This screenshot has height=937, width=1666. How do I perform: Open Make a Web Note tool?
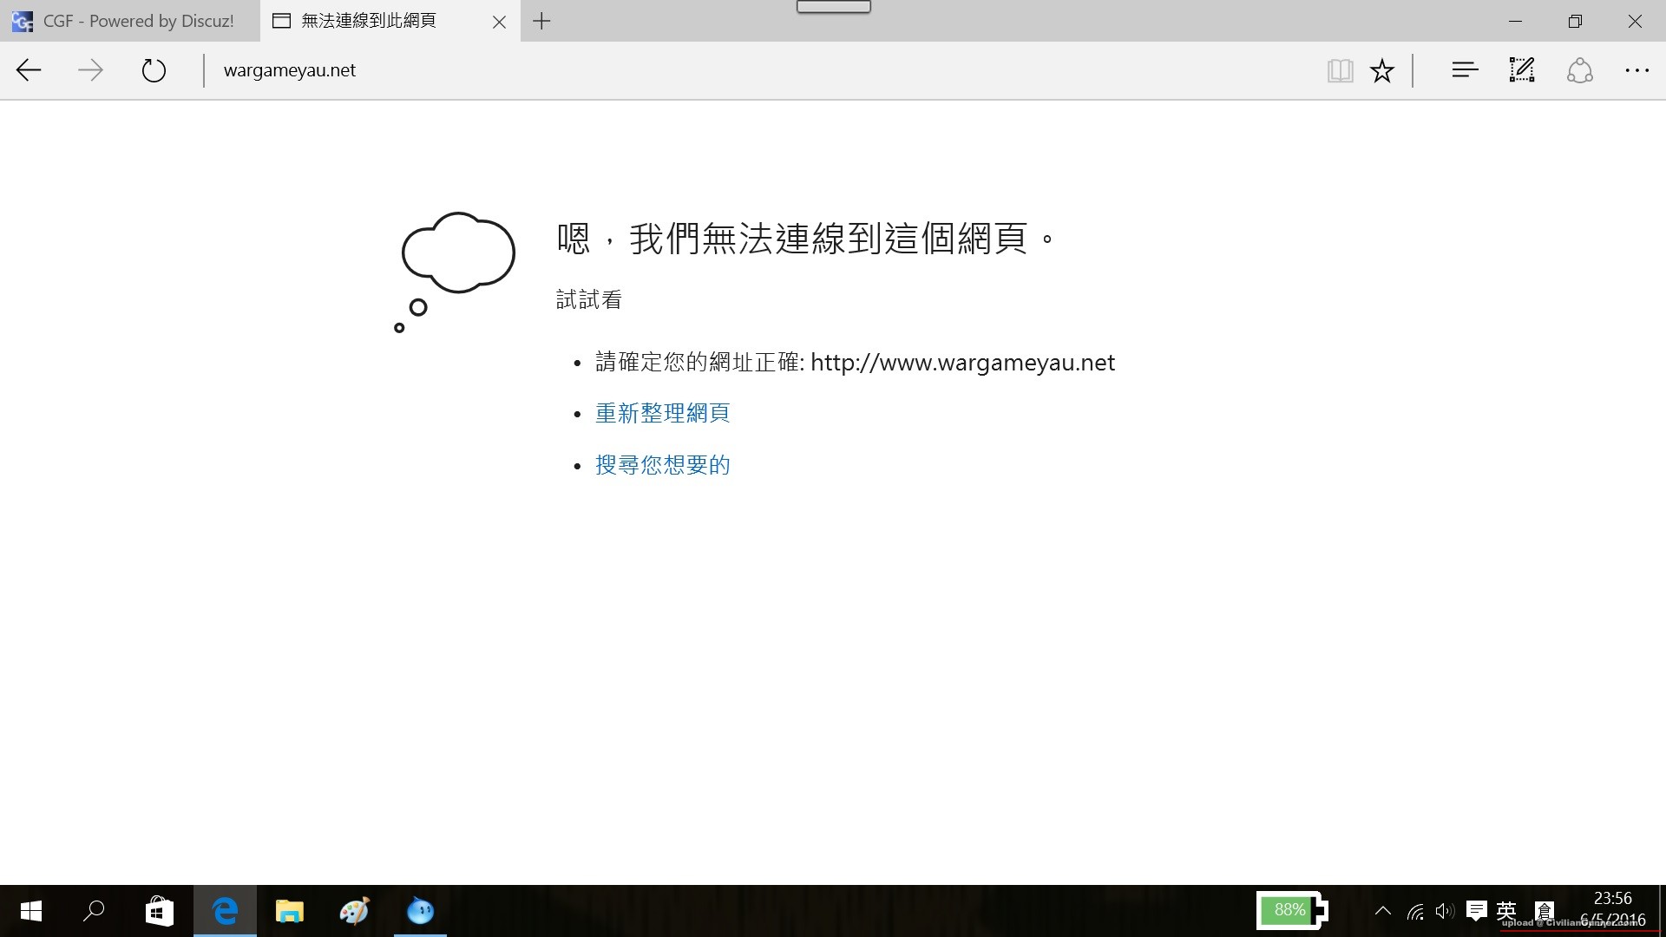1522,70
